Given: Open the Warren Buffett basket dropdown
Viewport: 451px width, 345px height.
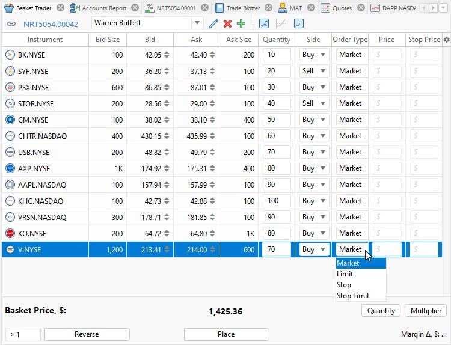Looking at the screenshot, I should [x=197, y=23].
